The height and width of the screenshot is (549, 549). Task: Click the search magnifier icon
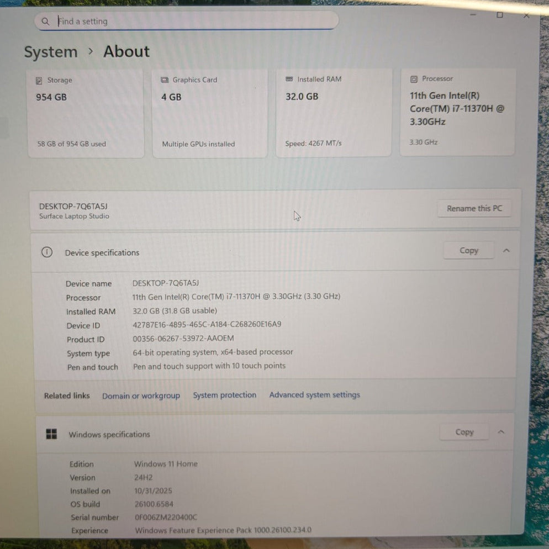coord(45,21)
